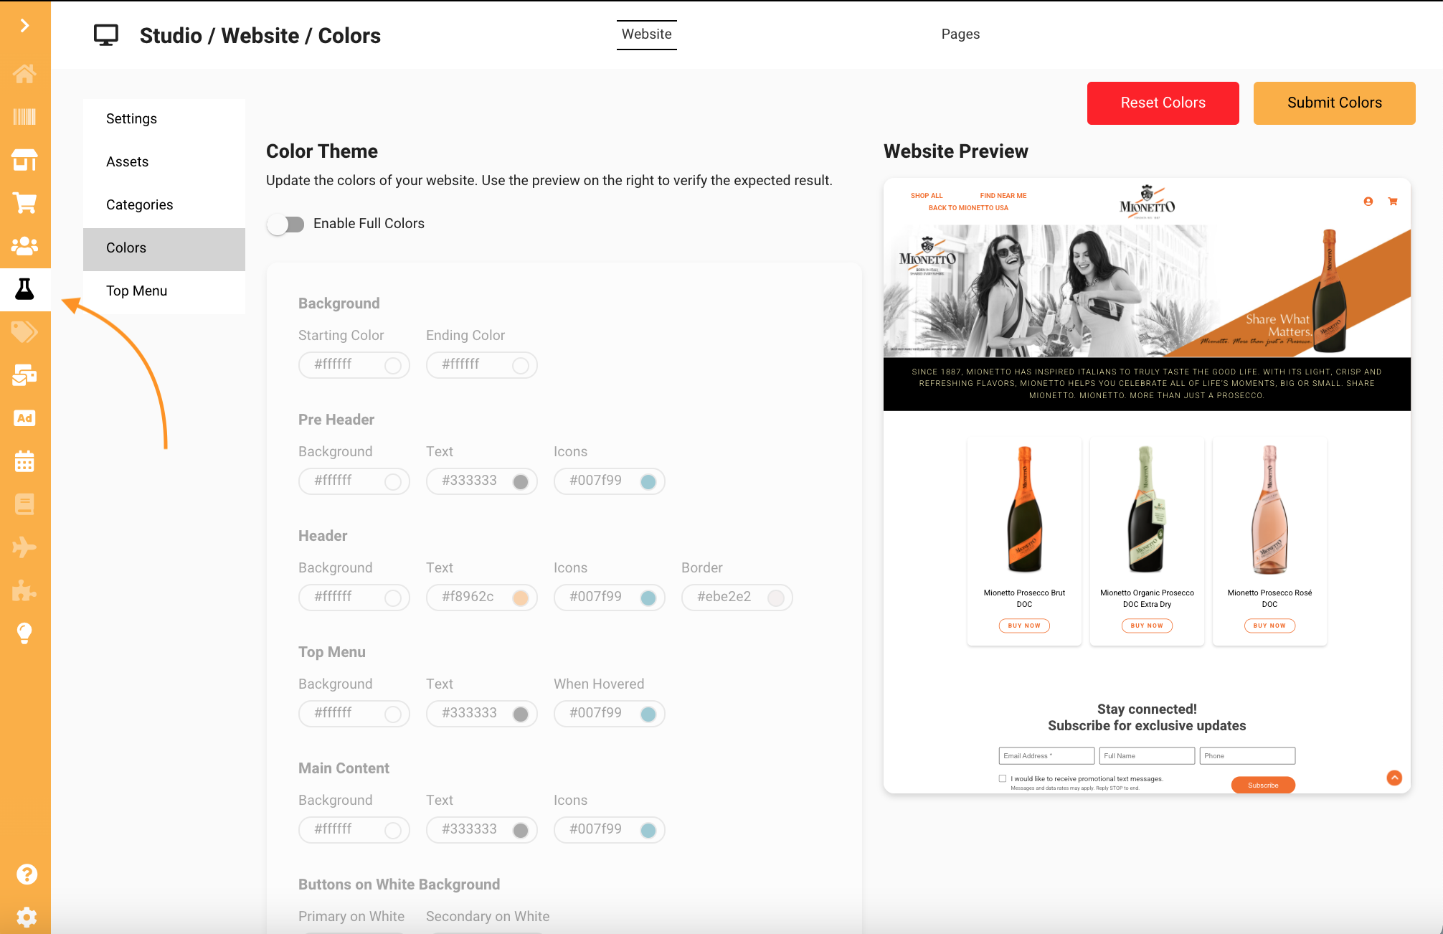
Task: Open the shopping cart icon in sidebar
Action: 25,203
